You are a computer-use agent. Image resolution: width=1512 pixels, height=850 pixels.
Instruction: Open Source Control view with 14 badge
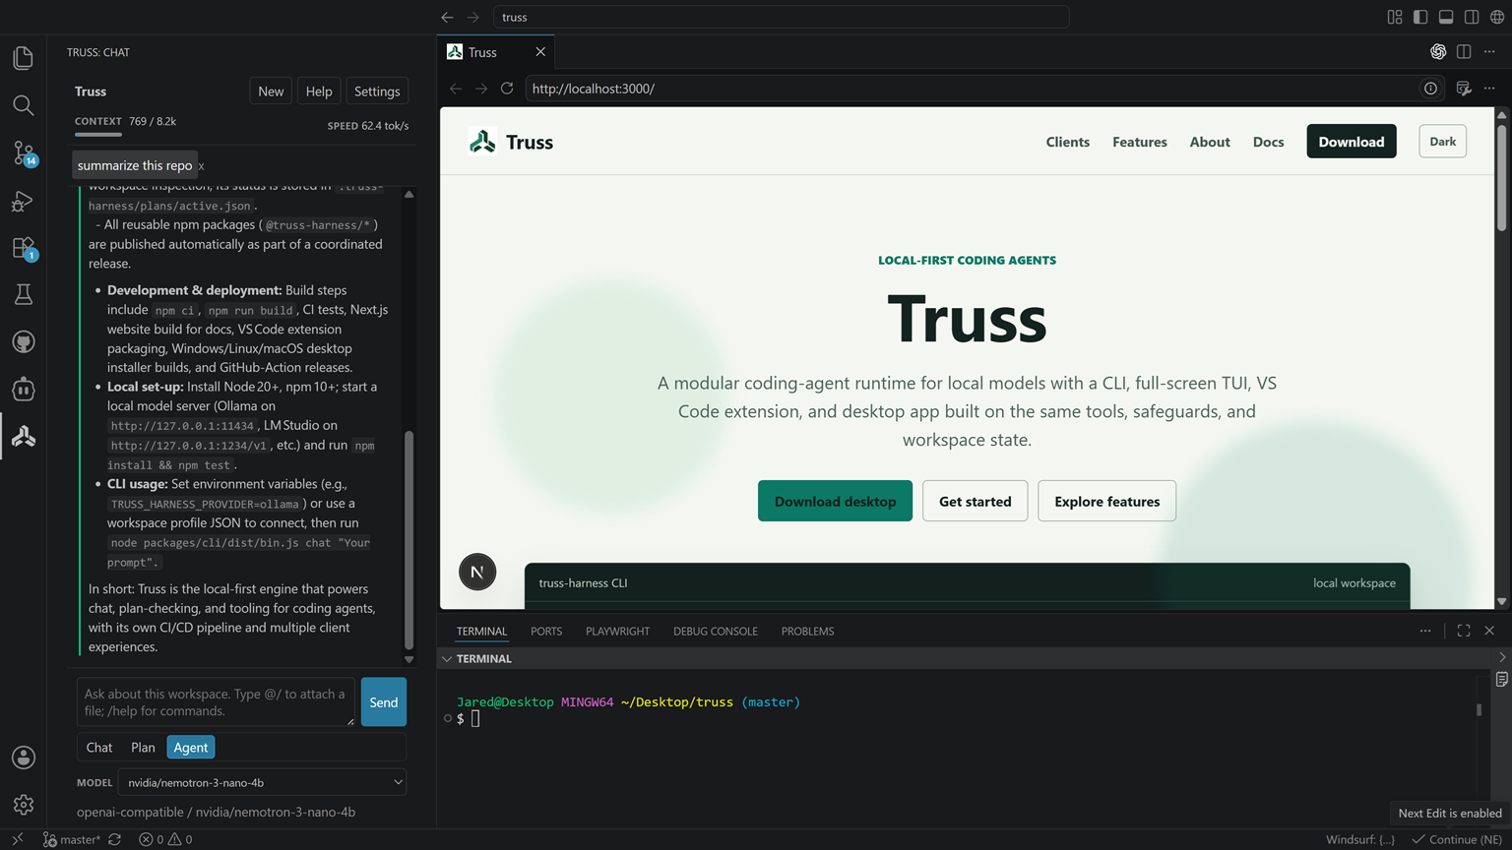tap(23, 152)
